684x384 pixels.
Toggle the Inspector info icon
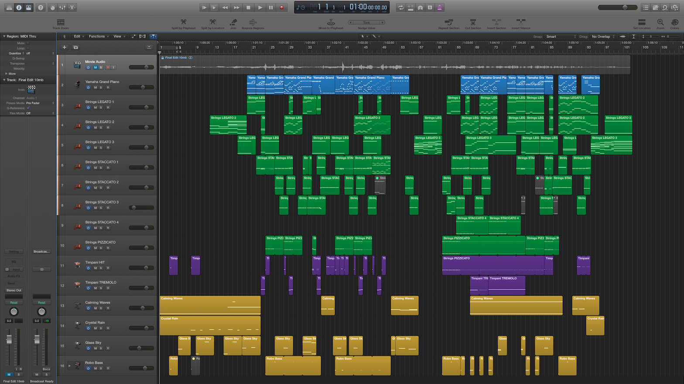(19, 7)
